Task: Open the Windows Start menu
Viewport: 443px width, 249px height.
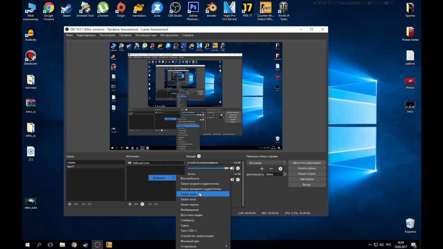Action: (28, 245)
